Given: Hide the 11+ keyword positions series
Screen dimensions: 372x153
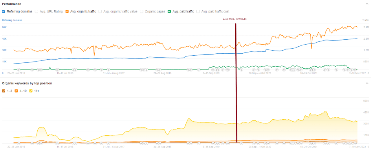Looking at the screenshot, I should (x=31, y=91).
